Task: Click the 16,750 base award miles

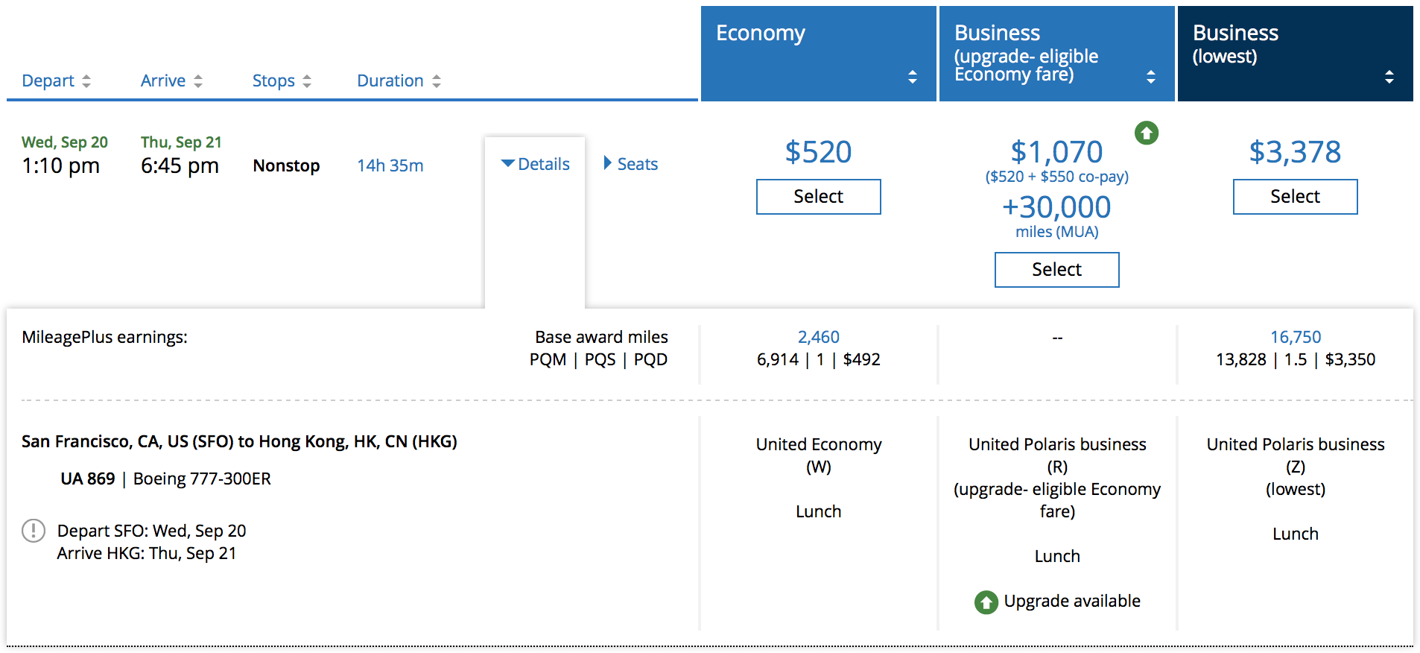Action: (x=1295, y=337)
